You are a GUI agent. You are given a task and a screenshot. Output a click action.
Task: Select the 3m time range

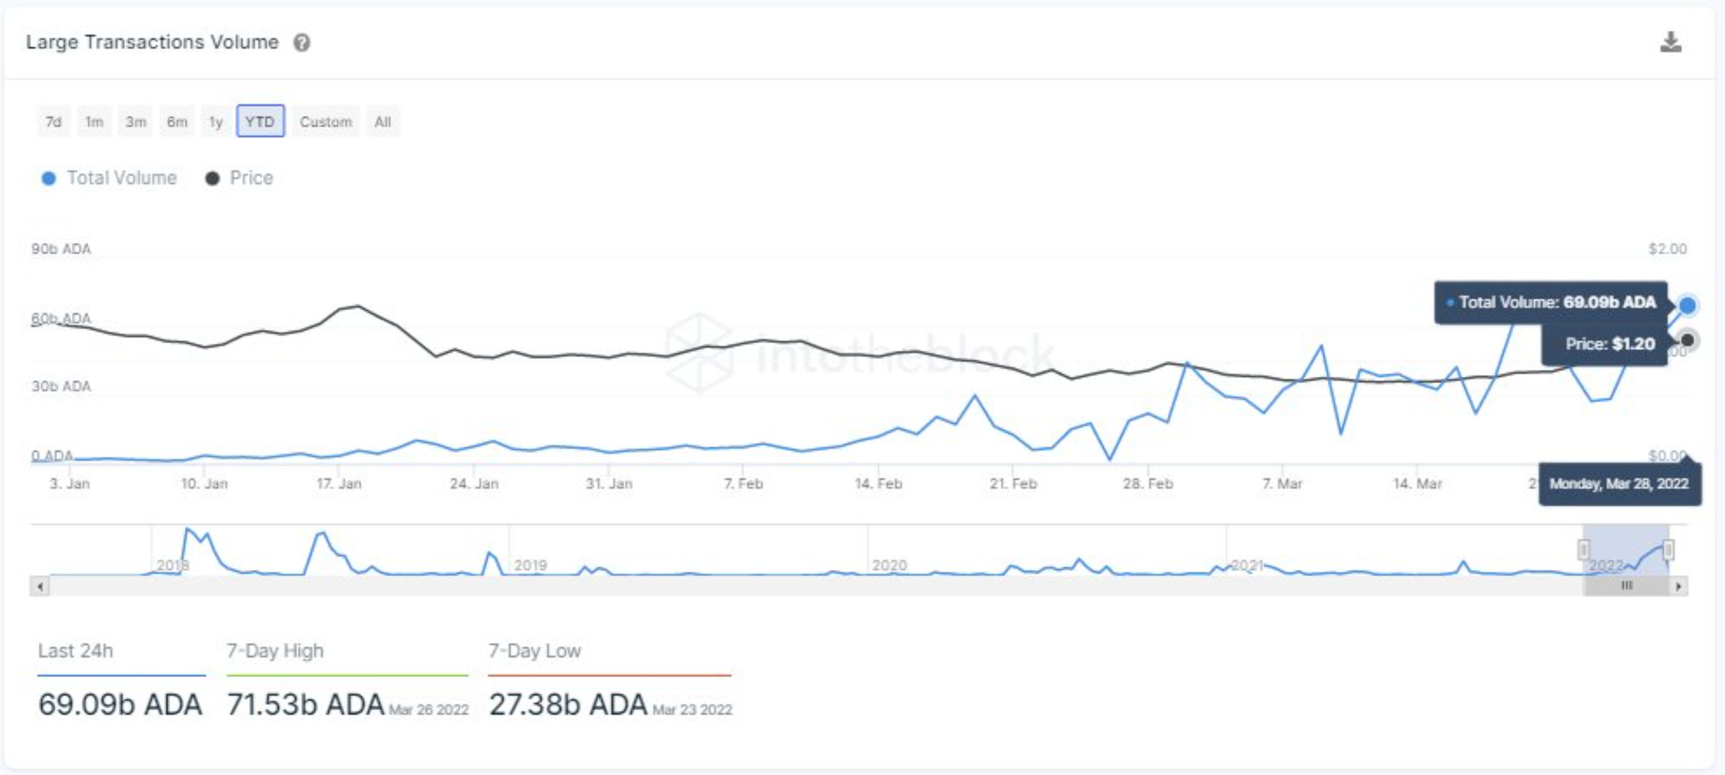point(135,121)
